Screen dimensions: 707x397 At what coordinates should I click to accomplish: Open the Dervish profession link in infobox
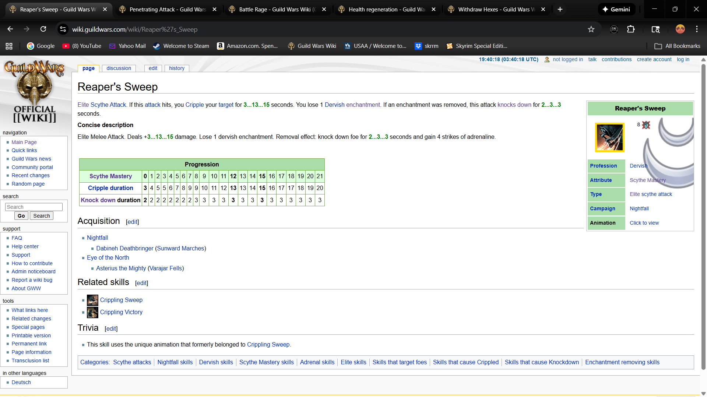click(639, 166)
